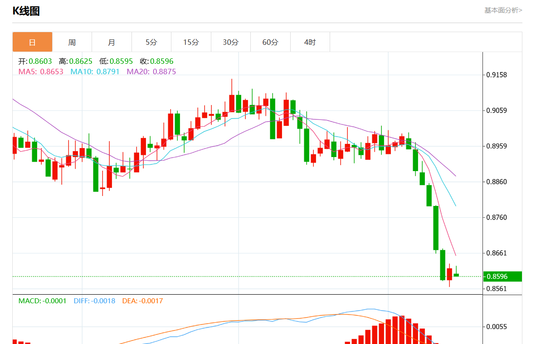536x344 pixels.
Task: Click the 低 0.8595 low value
Action: (x=116, y=61)
